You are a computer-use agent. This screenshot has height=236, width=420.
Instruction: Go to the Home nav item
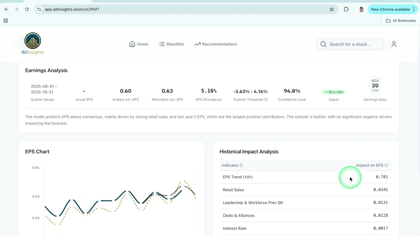tap(138, 44)
